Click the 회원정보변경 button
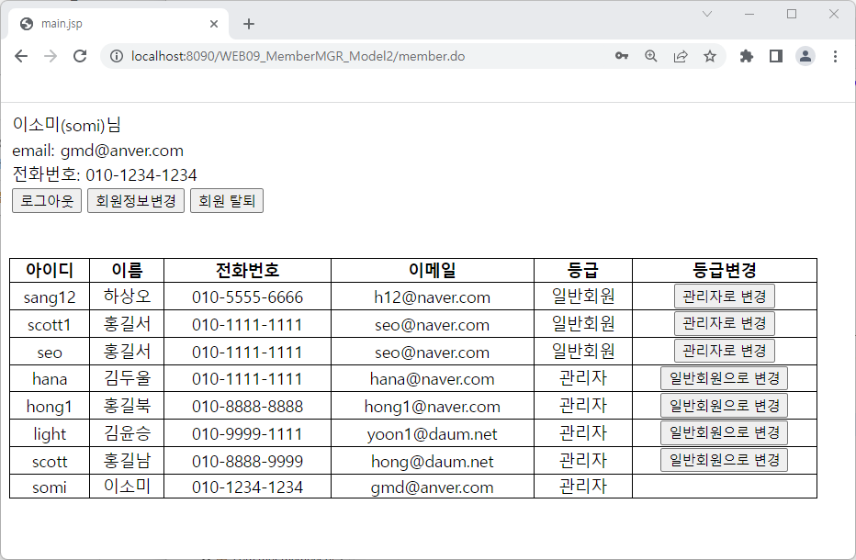 [136, 201]
